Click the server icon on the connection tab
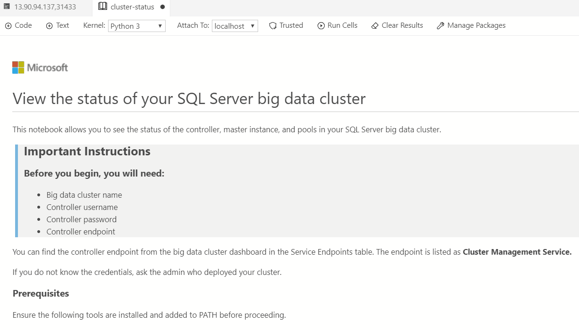This screenshot has width=579, height=330. (x=7, y=7)
